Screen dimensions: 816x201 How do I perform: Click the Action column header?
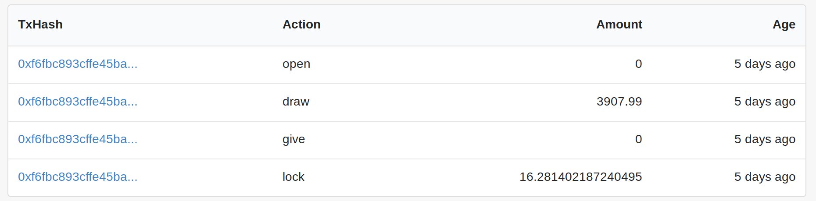pyautogui.click(x=301, y=25)
